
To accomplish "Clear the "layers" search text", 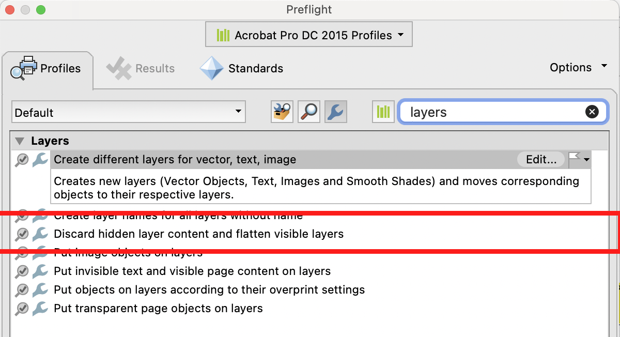I will 592,112.
